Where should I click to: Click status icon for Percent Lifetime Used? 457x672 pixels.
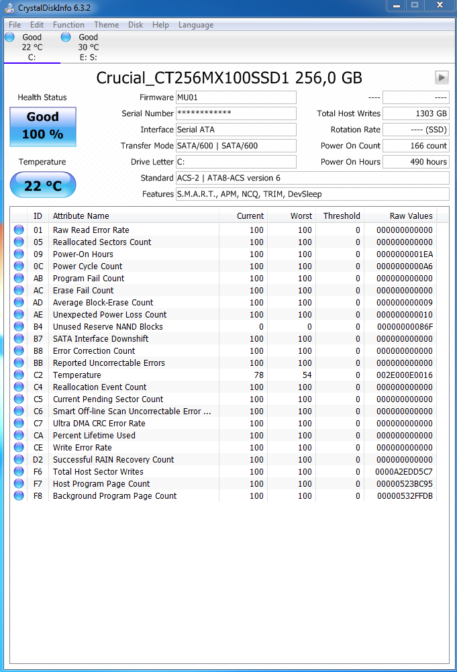coord(19,435)
